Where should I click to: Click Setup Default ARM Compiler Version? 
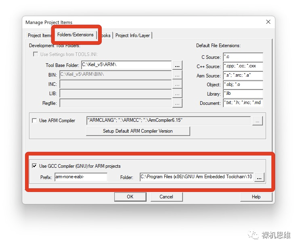tap(138, 131)
